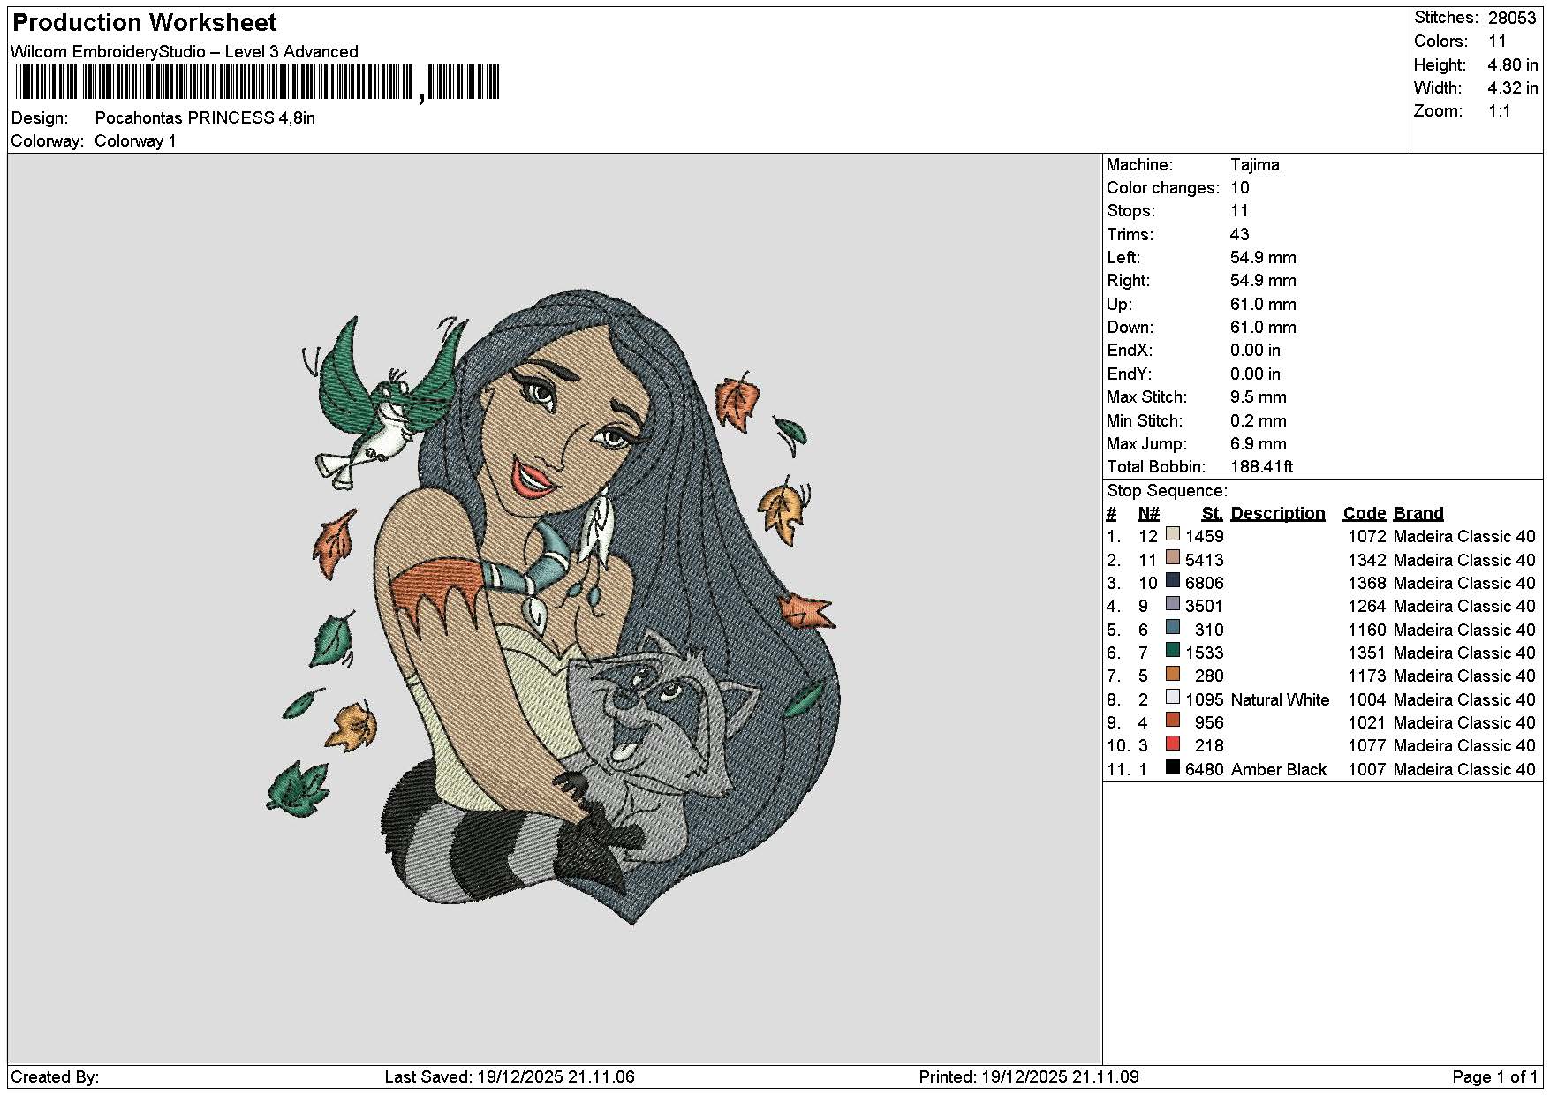Click thread code "1072"
The height and width of the screenshot is (1095, 1550).
[x=1367, y=537]
